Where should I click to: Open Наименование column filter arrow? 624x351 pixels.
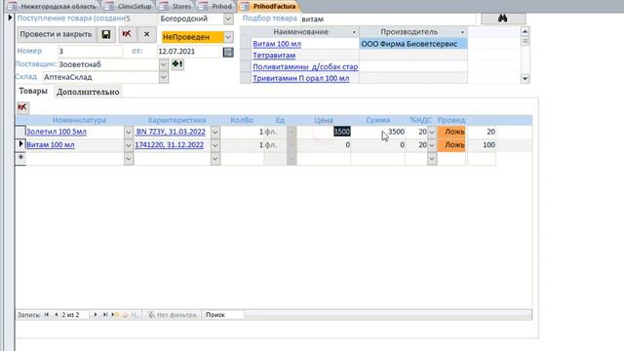pos(354,32)
